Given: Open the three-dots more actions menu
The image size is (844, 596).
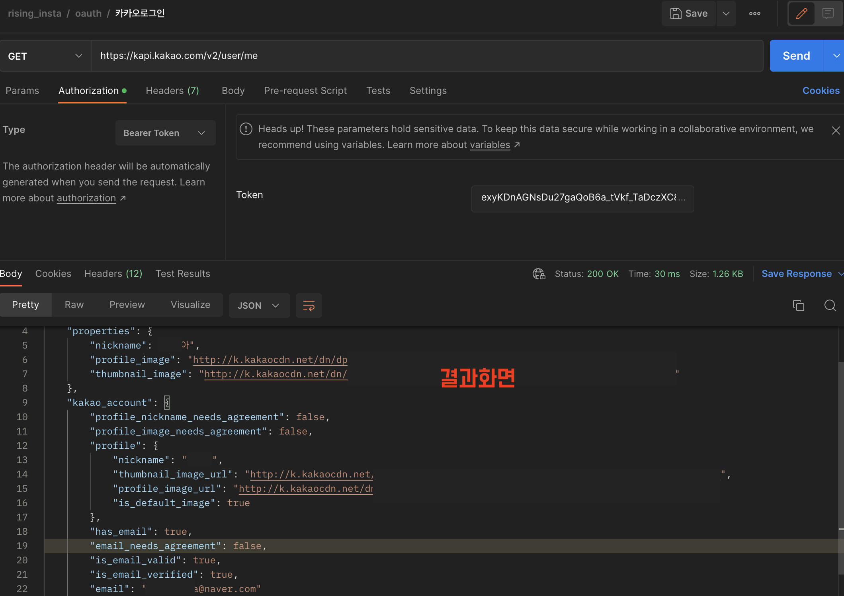Looking at the screenshot, I should 754,14.
